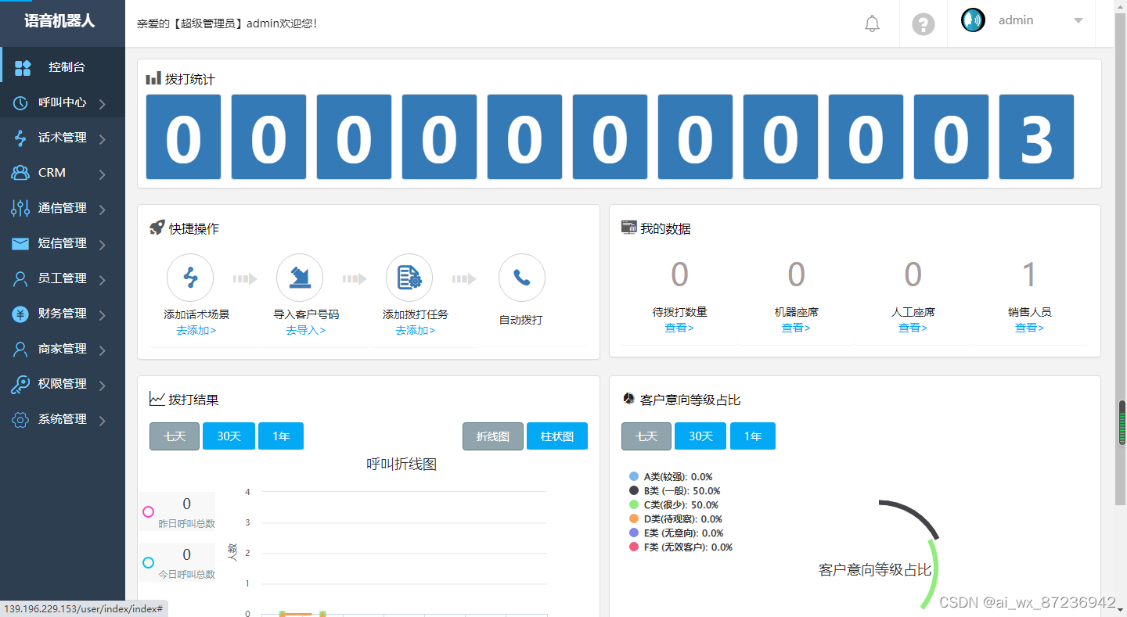Expand CRM submenu chevron
Screen dimensions: 1127x617
(x=103, y=174)
